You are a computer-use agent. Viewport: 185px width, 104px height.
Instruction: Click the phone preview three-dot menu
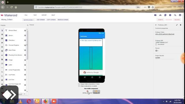[x=103, y=36]
